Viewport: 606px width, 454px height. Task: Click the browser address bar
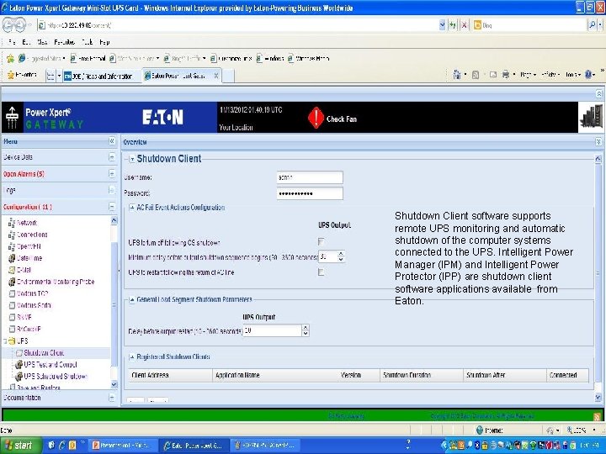pyautogui.click(x=242, y=25)
